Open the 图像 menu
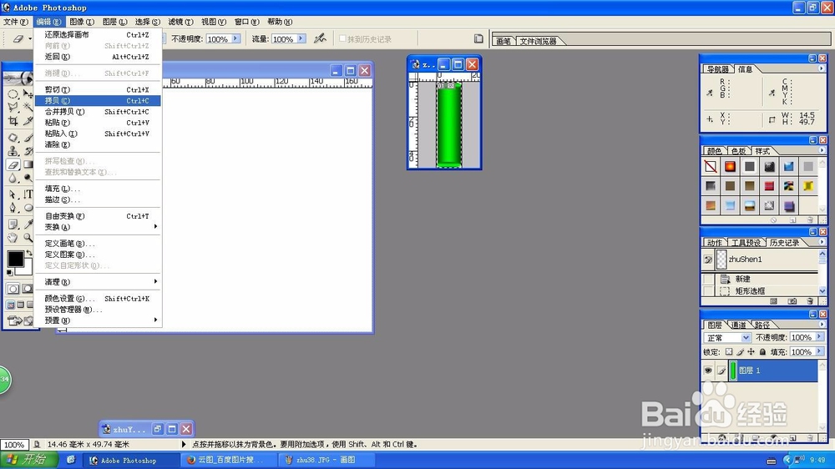Screen dimensions: 835x469 tap(82, 22)
